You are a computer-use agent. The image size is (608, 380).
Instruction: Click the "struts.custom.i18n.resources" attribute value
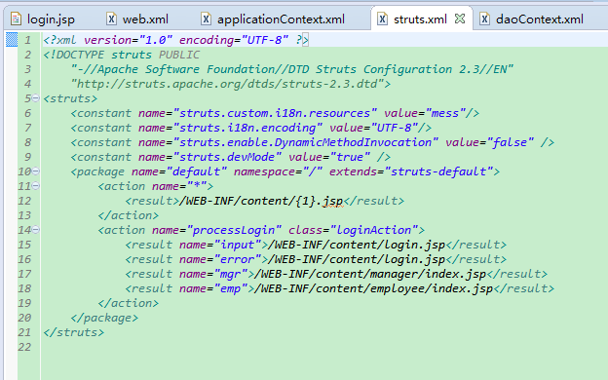[275, 113]
